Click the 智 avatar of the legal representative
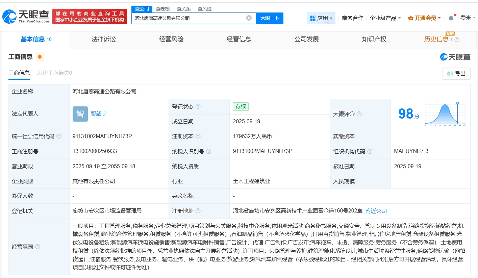 coord(80,114)
